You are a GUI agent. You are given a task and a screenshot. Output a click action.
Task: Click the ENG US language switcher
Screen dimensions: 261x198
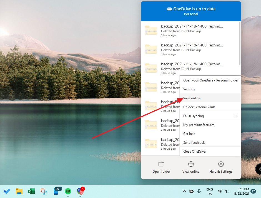click(x=209, y=191)
